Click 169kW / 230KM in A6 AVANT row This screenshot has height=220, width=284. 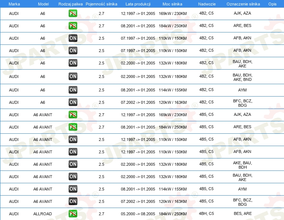click(x=173, y=115)
